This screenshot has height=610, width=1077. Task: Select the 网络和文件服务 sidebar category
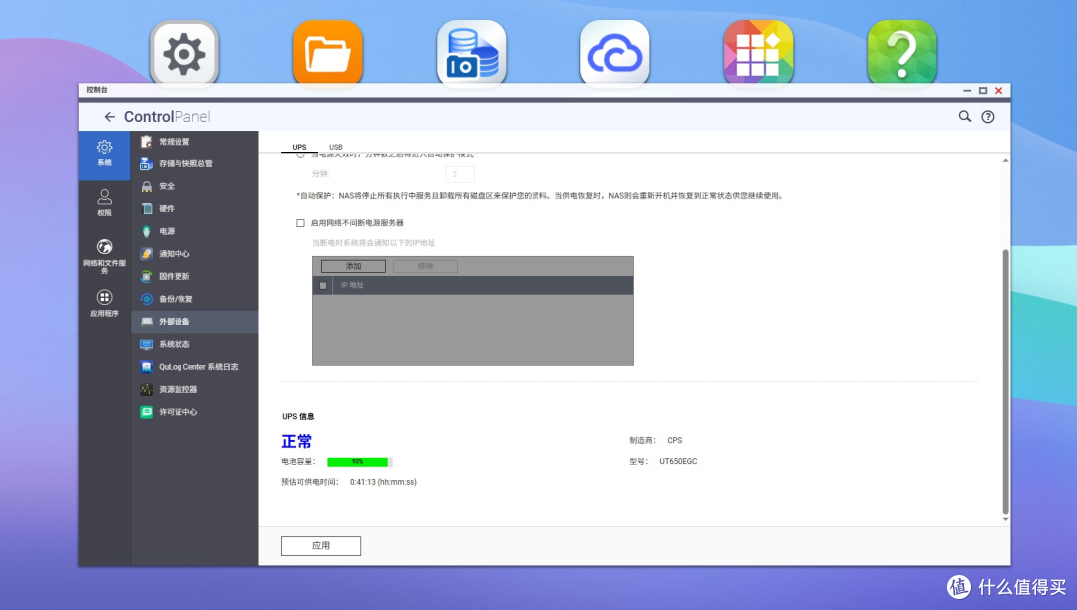coord(104,256)
